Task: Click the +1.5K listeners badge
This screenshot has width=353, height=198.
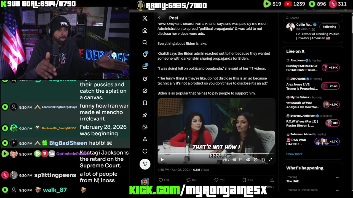Action: point(331,105)
